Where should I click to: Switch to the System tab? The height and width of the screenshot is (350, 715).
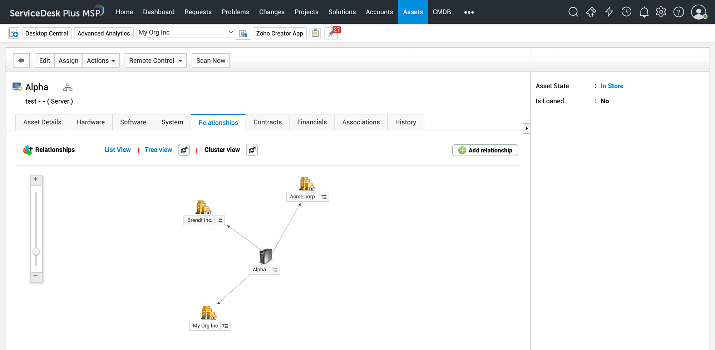[172, 122]
